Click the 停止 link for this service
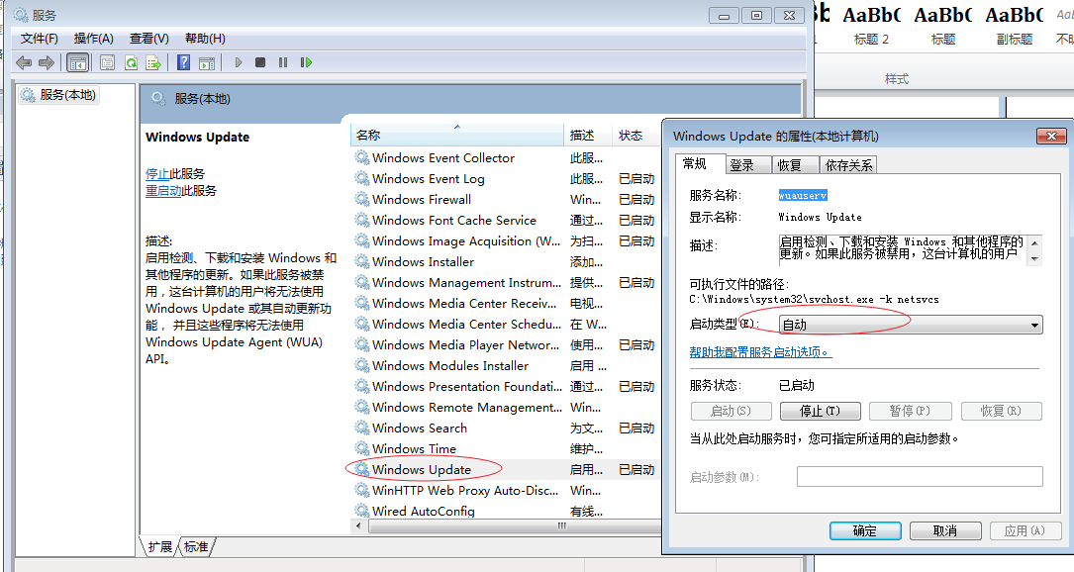1074x572 pixels. (x=157, y=174)
